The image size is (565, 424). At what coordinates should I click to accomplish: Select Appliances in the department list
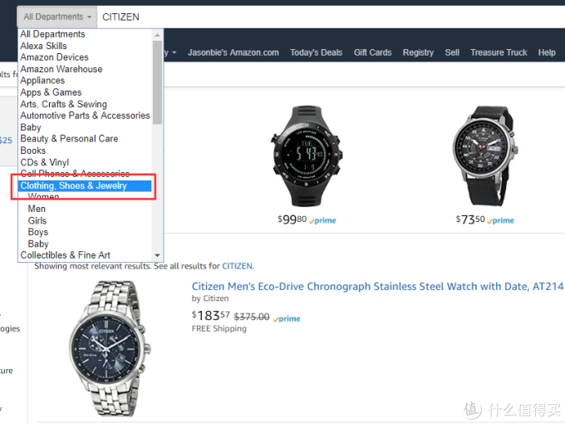click(x=42, y=81)
